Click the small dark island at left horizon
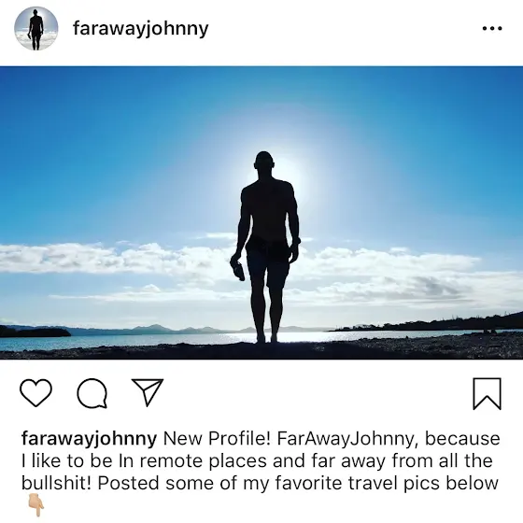Screen dimensions: 523x523 point(35,332)
